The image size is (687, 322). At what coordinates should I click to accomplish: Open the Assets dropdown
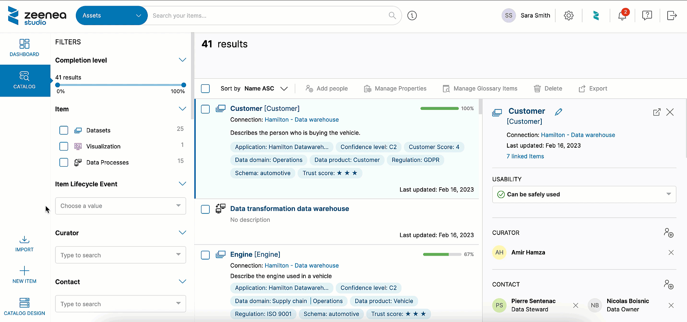coord(112,15)
